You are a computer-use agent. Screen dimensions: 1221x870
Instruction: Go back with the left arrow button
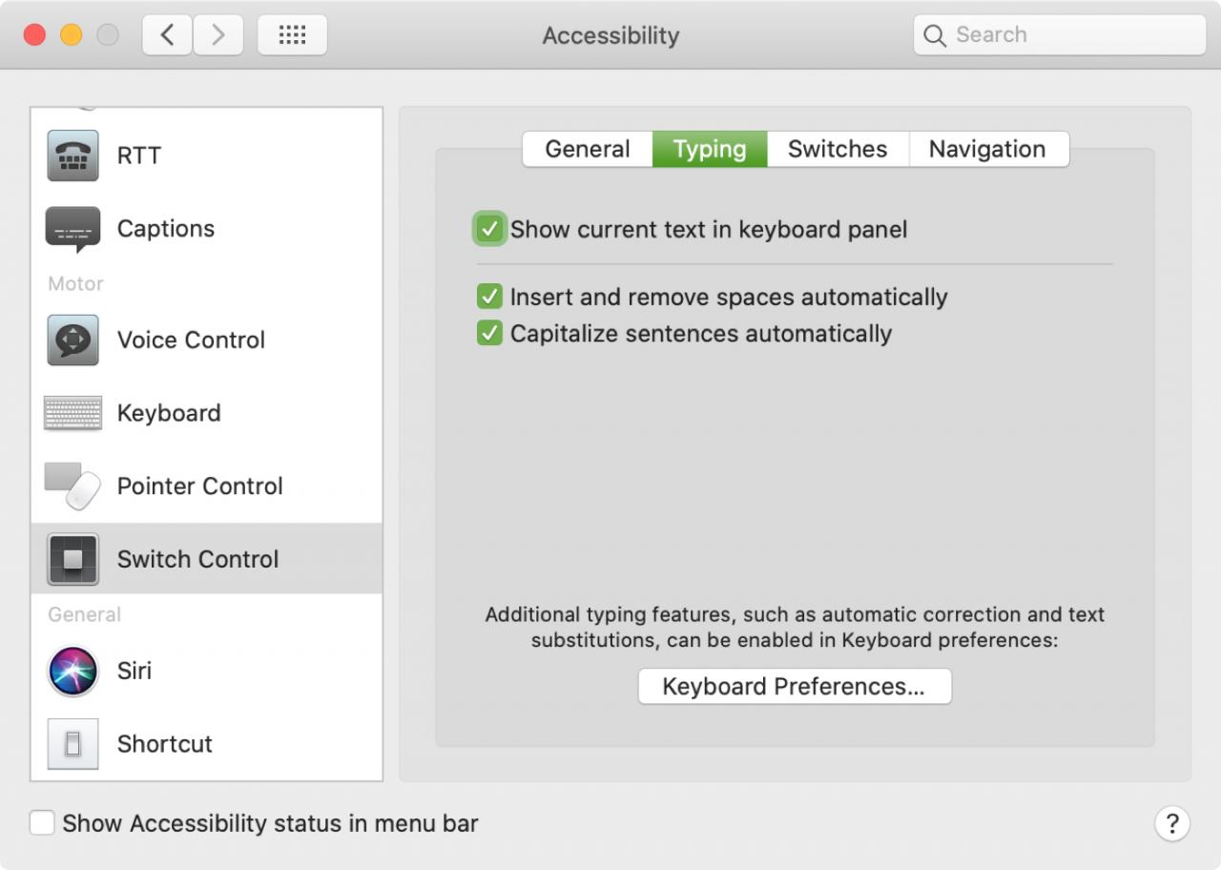coord(168,35)
